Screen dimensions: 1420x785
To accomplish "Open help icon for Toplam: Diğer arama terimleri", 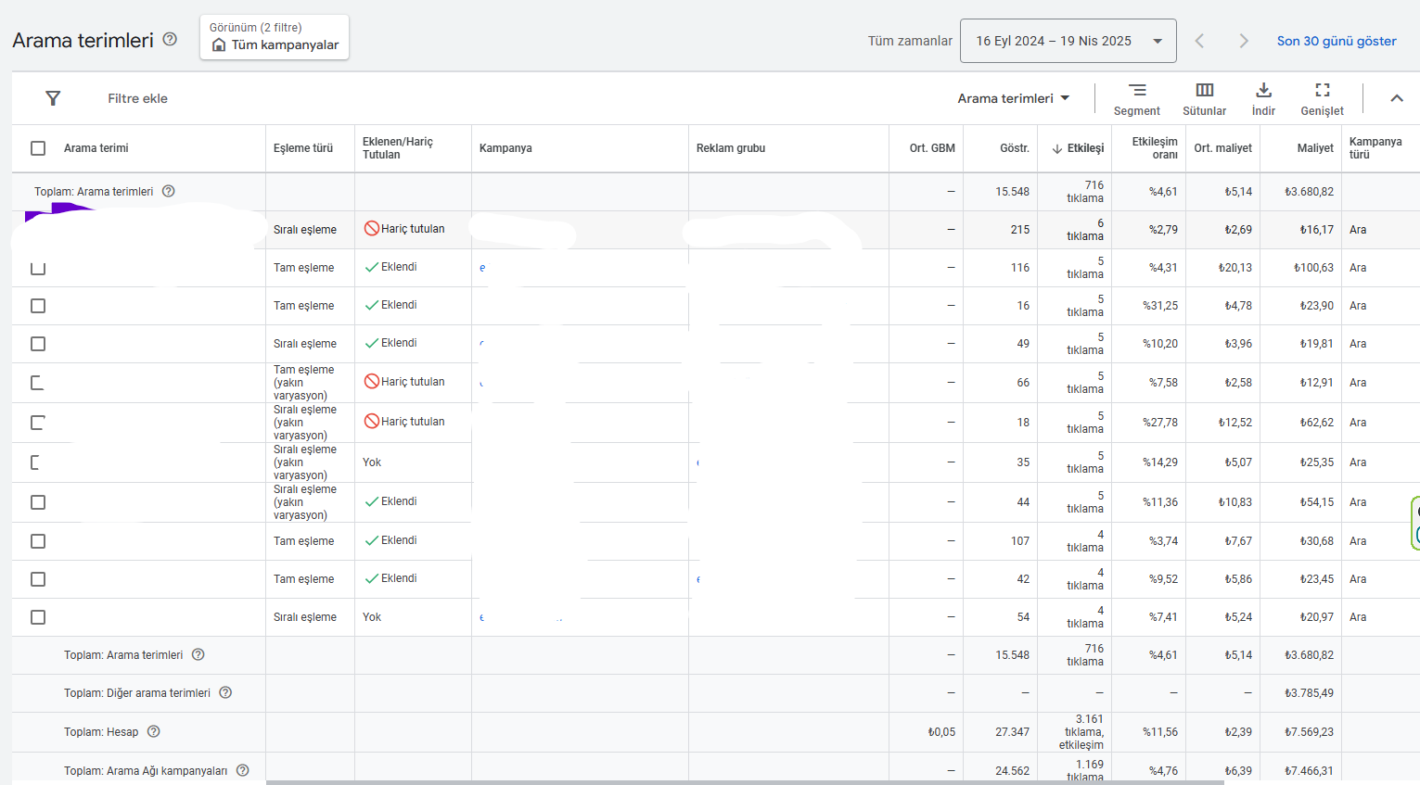I will 225,692.
